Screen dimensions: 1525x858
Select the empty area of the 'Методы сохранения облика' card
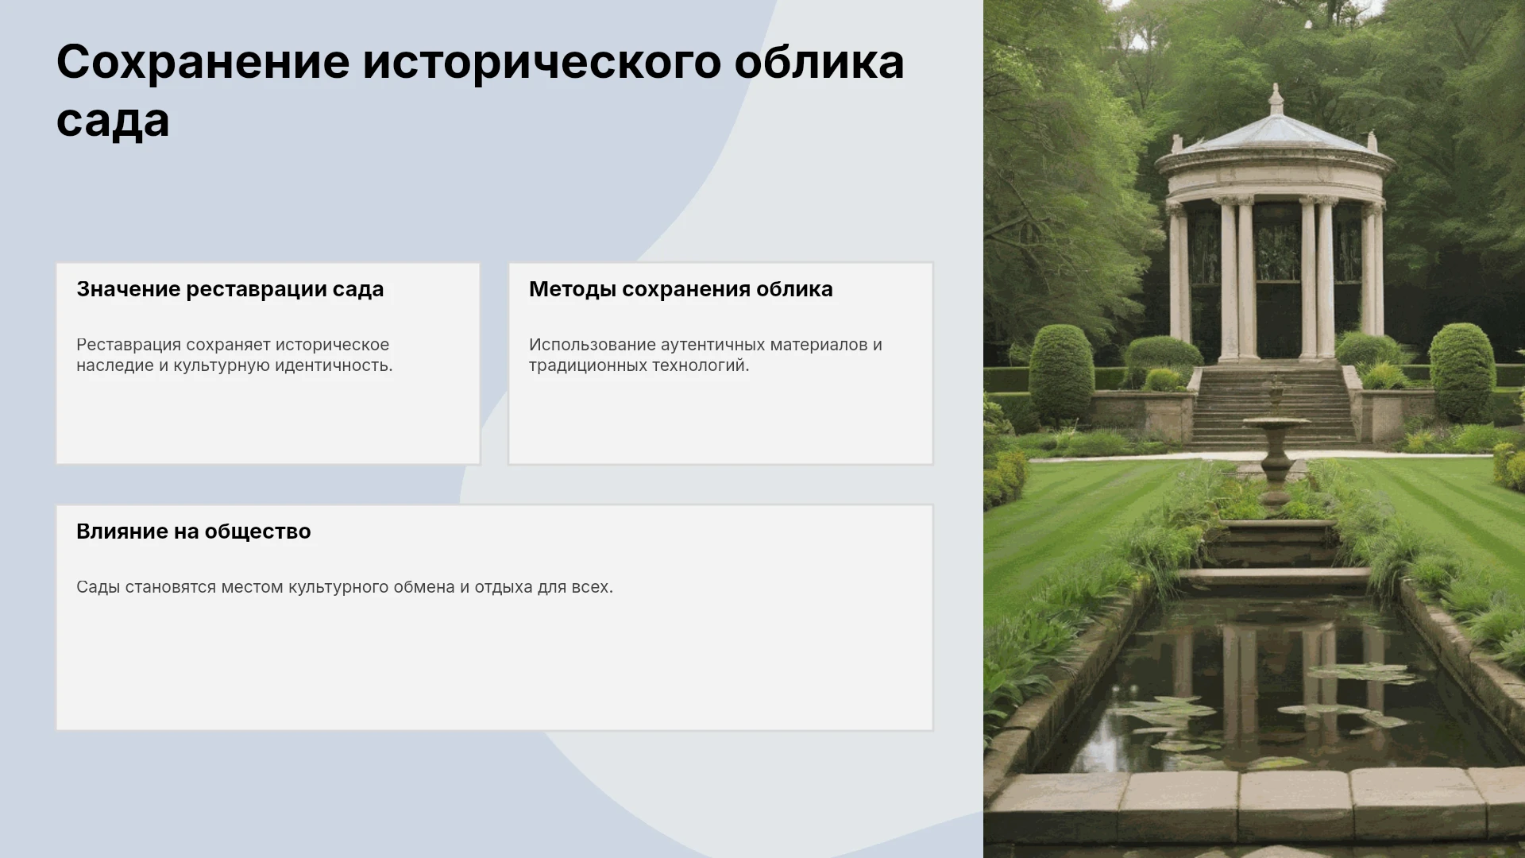pos(720,421)
